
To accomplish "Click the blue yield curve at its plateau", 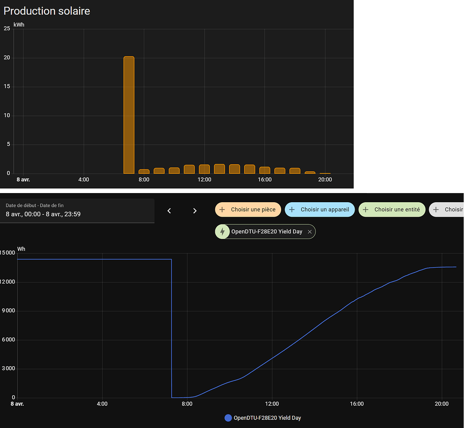I will [x=91, y=259].
